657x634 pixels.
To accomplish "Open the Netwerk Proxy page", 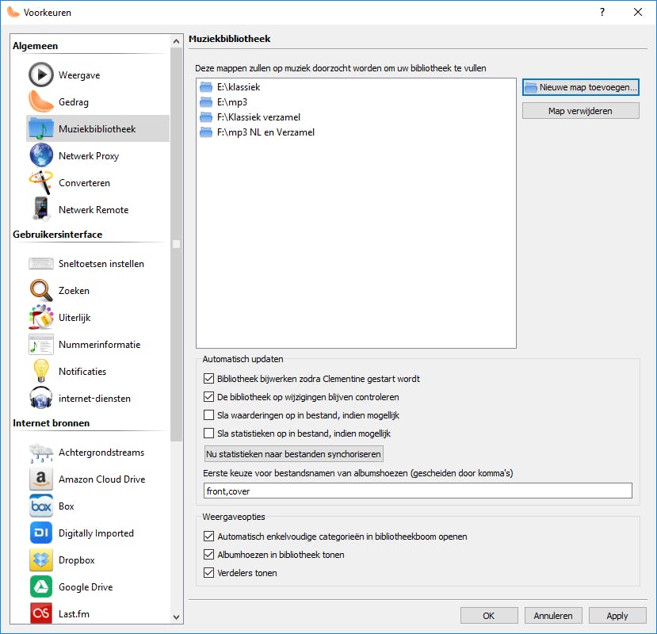I will coord(98,155).
